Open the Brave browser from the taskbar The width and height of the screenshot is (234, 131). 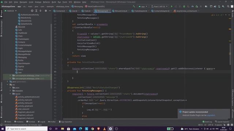tap(98, 129)
